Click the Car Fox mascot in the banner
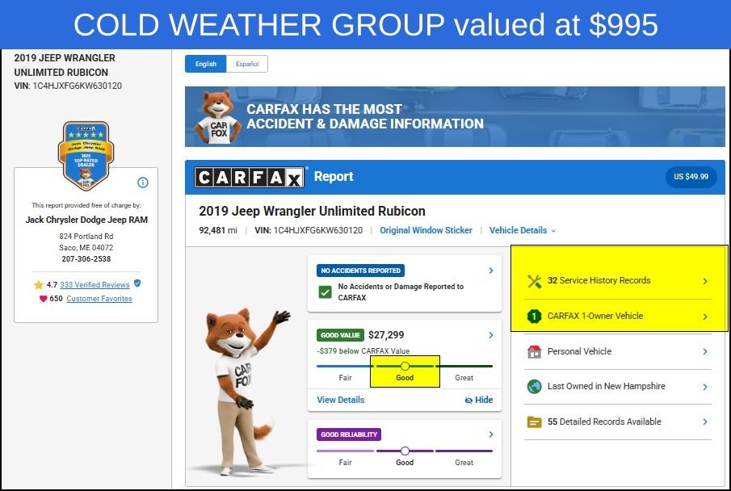This screenshot has width=731, height=491. [x=219, y=116]
